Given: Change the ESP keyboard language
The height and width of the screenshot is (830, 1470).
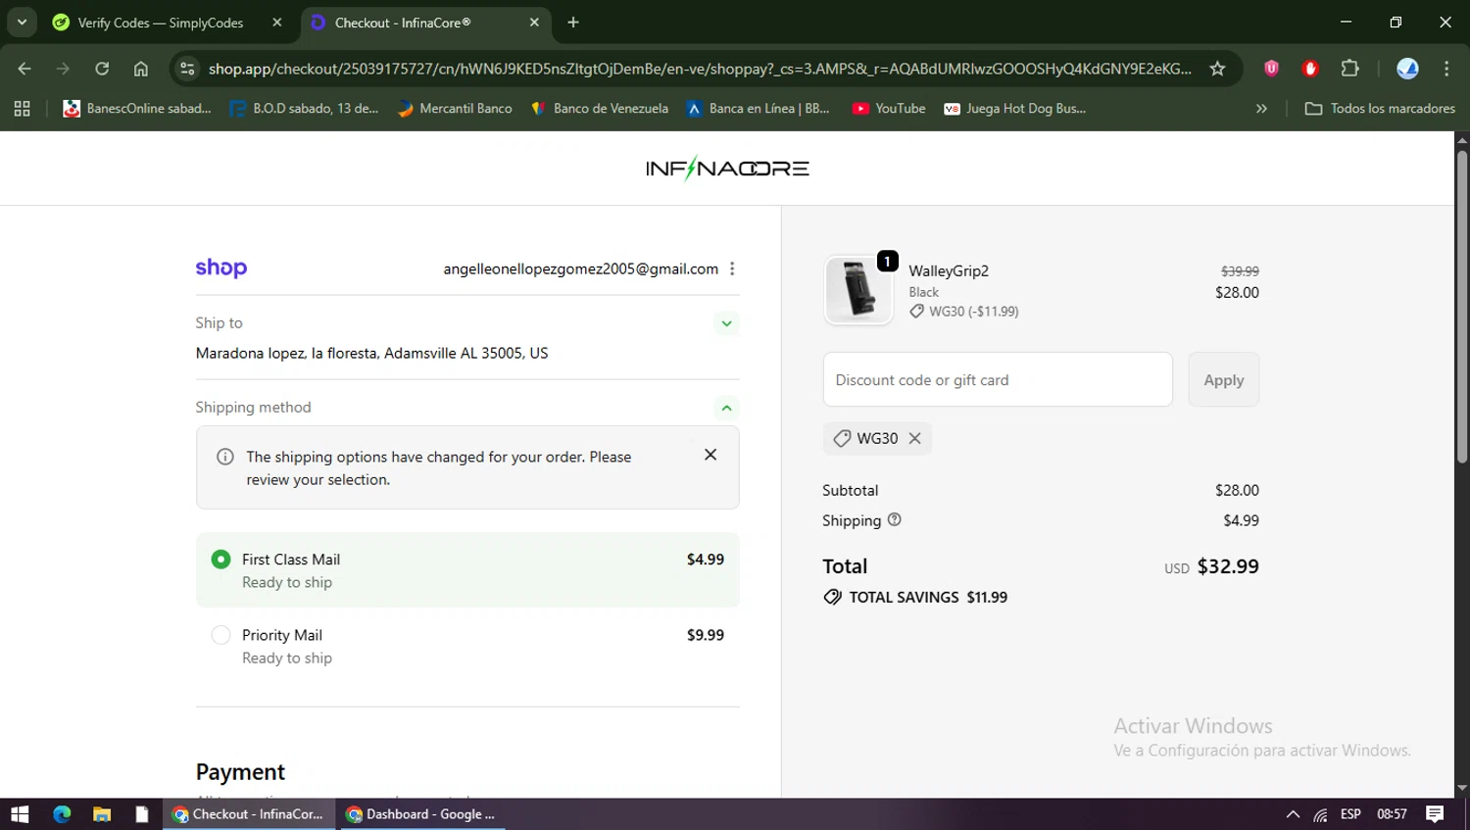Looking at the screenshot, I should pyautogui.click(x=1350, y=814).
